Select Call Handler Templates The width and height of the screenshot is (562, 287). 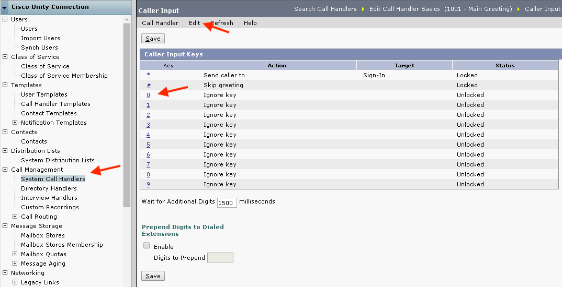pos(55,104)
